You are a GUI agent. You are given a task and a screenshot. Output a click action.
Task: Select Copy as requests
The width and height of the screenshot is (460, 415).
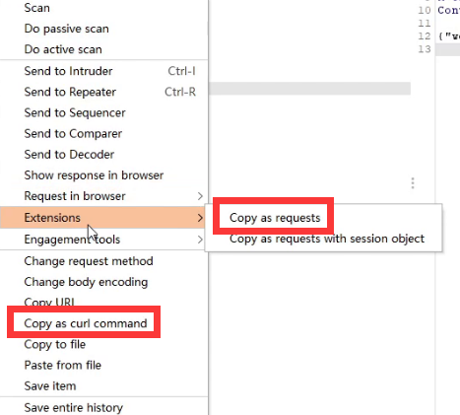tap(275, 218)
